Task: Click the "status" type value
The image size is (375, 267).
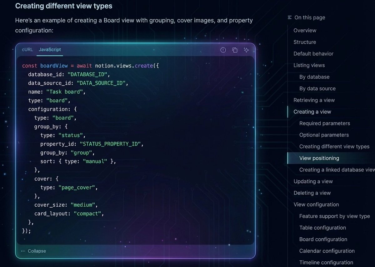Action: coord(71,135)
